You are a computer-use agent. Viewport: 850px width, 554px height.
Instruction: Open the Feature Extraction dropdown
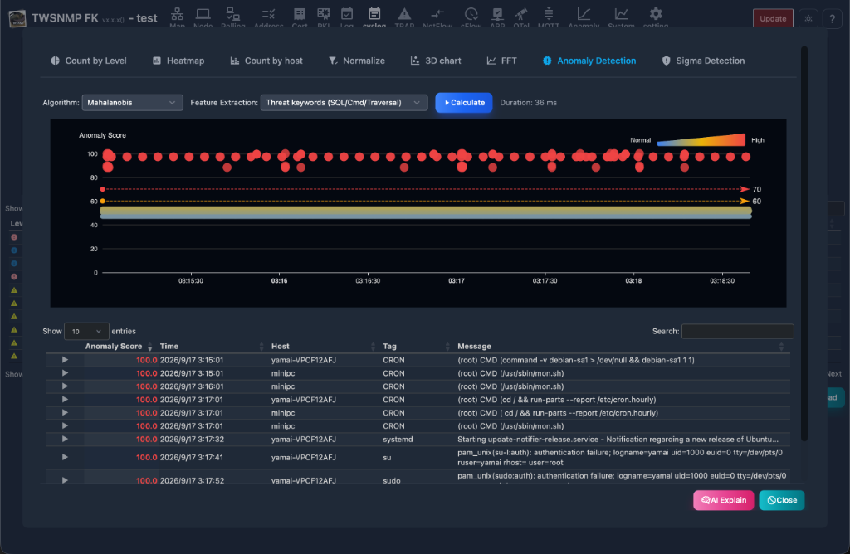tap(344, 102)
